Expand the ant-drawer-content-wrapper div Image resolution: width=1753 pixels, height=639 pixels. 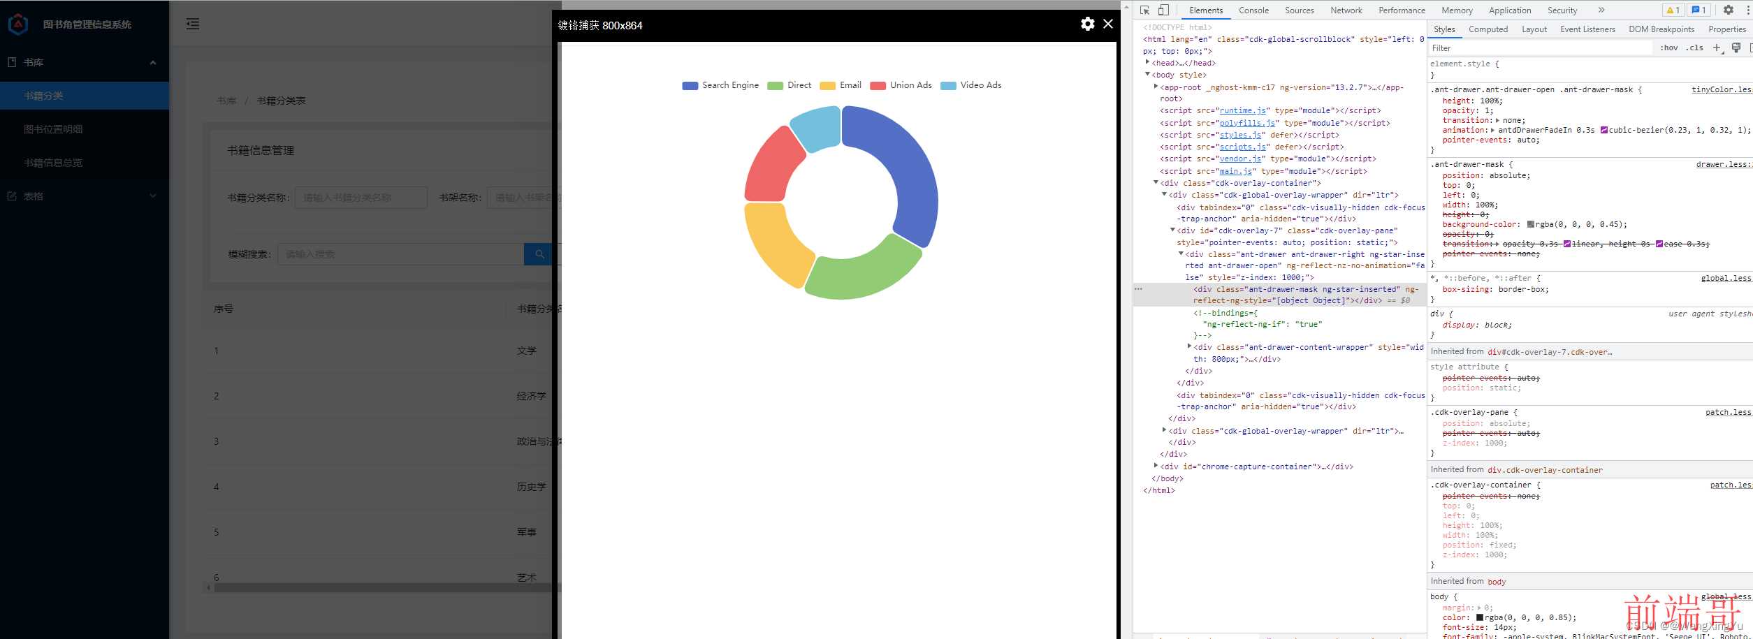click(x=1189, y=346)
